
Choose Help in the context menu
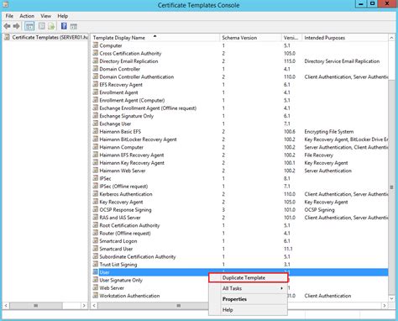pyautogui.click(x=249, y=310)
